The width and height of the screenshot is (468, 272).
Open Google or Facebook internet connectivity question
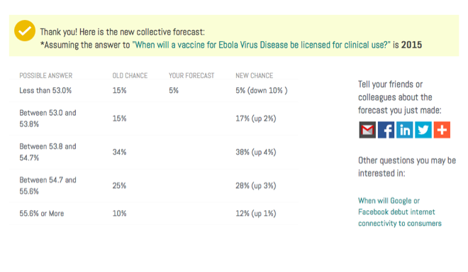tap(400, 212)
